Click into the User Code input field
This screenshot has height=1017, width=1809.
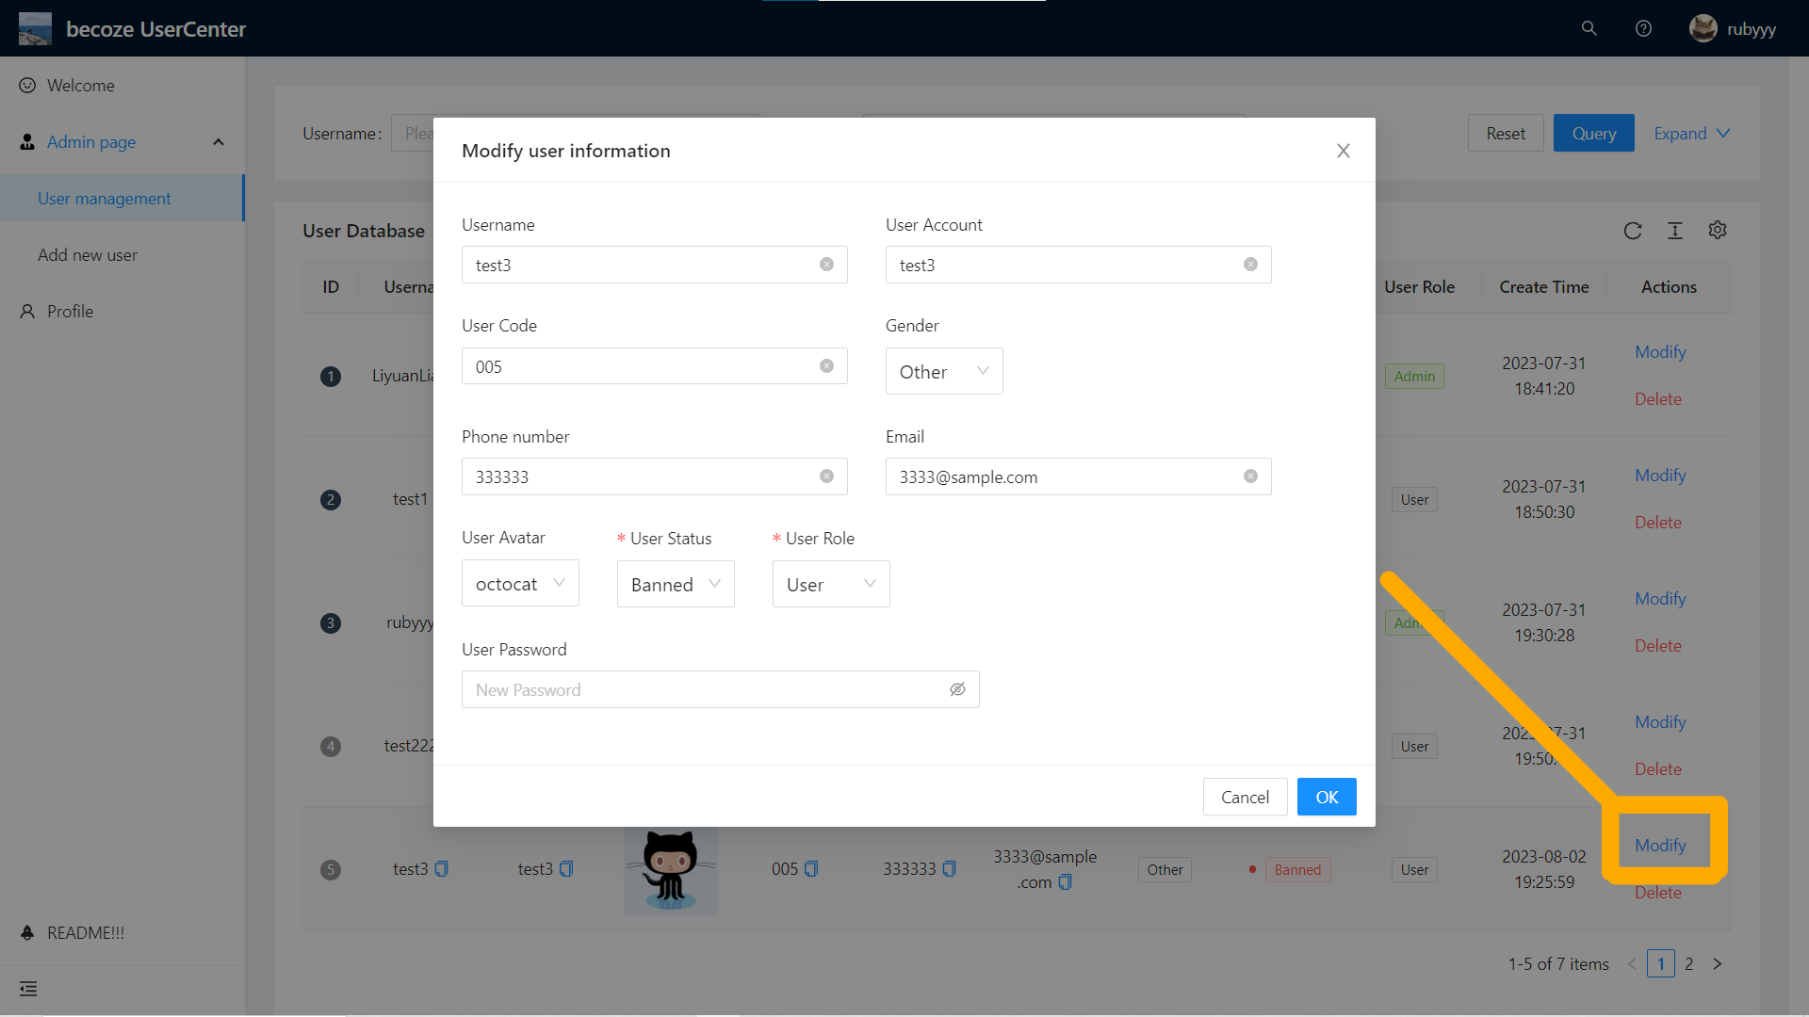point(654,366)
